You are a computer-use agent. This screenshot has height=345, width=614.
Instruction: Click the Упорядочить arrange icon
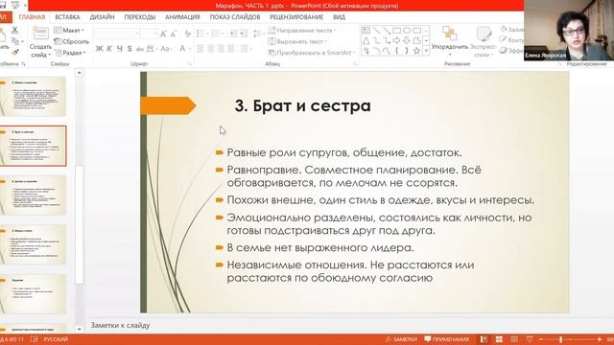point(450,34)
